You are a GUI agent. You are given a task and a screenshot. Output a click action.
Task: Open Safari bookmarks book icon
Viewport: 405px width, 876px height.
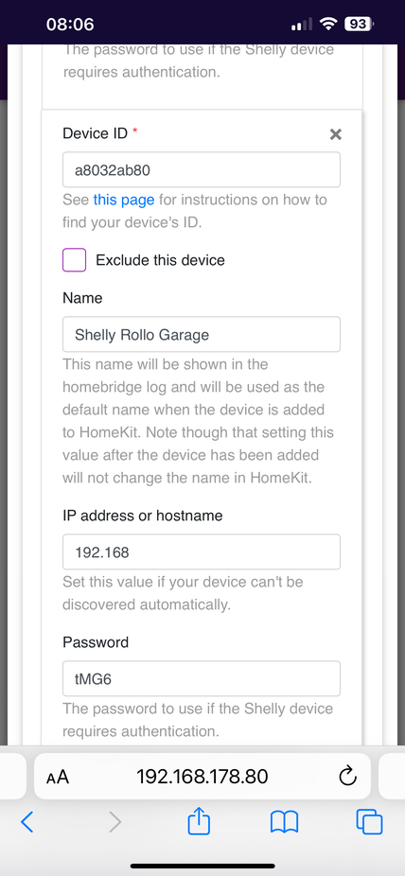tap(284, 822)
